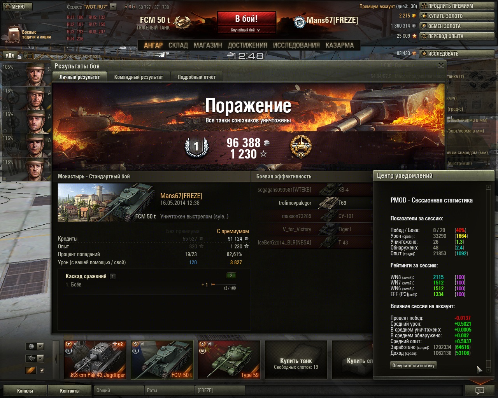Click the Обнулить статистику button
498x398 pixels.
click(x=413, y=365)
